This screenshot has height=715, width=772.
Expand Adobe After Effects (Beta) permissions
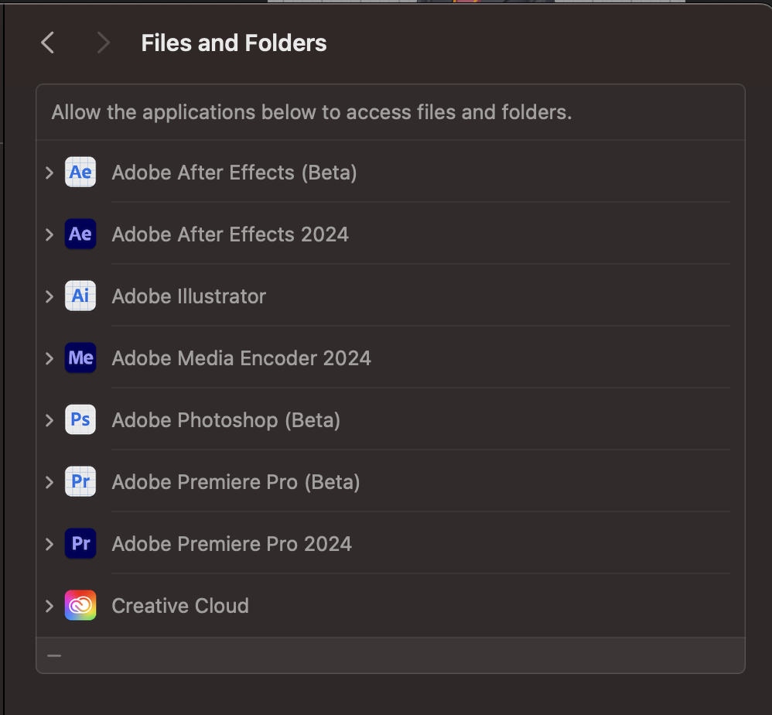(x=49, y=172)
